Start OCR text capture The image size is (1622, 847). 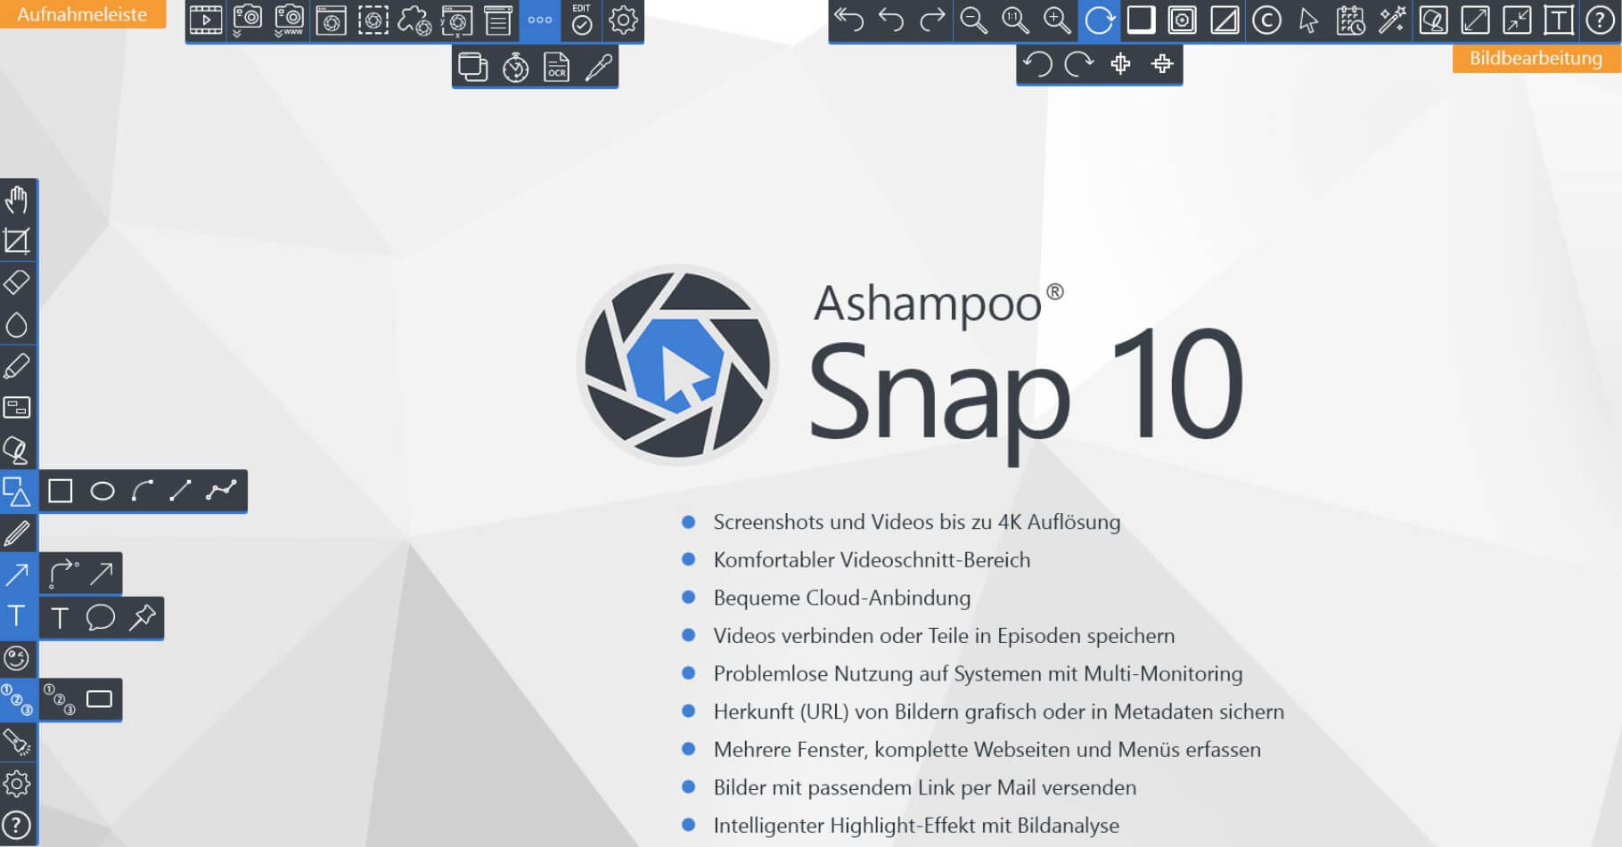(557, 67)
